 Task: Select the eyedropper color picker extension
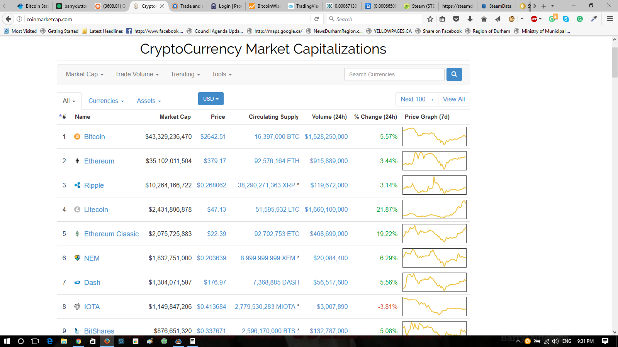tap(594, 19)
